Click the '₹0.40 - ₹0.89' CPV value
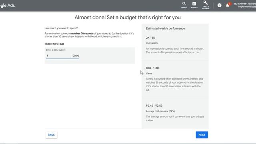Viewport: 256px width, 144px height. point(154,106)
